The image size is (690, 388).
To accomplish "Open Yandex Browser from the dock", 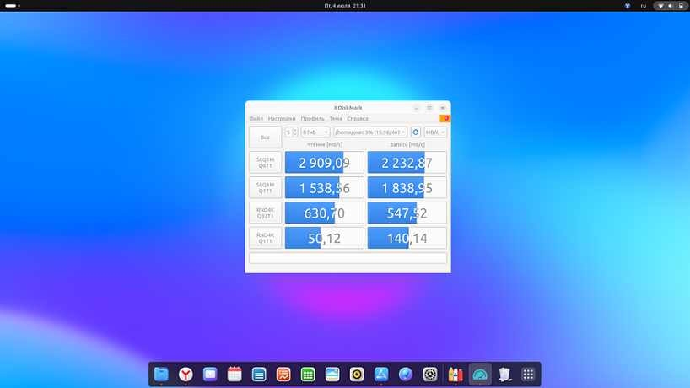I will [185, 375].
